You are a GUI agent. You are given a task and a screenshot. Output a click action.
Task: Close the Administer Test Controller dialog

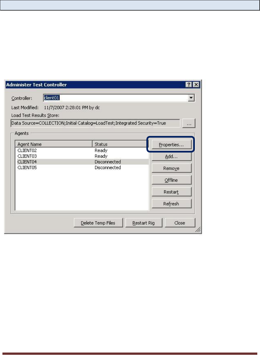point(180,223)
